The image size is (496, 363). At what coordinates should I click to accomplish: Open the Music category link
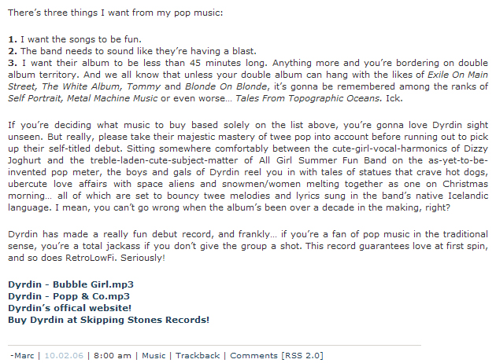154,355
